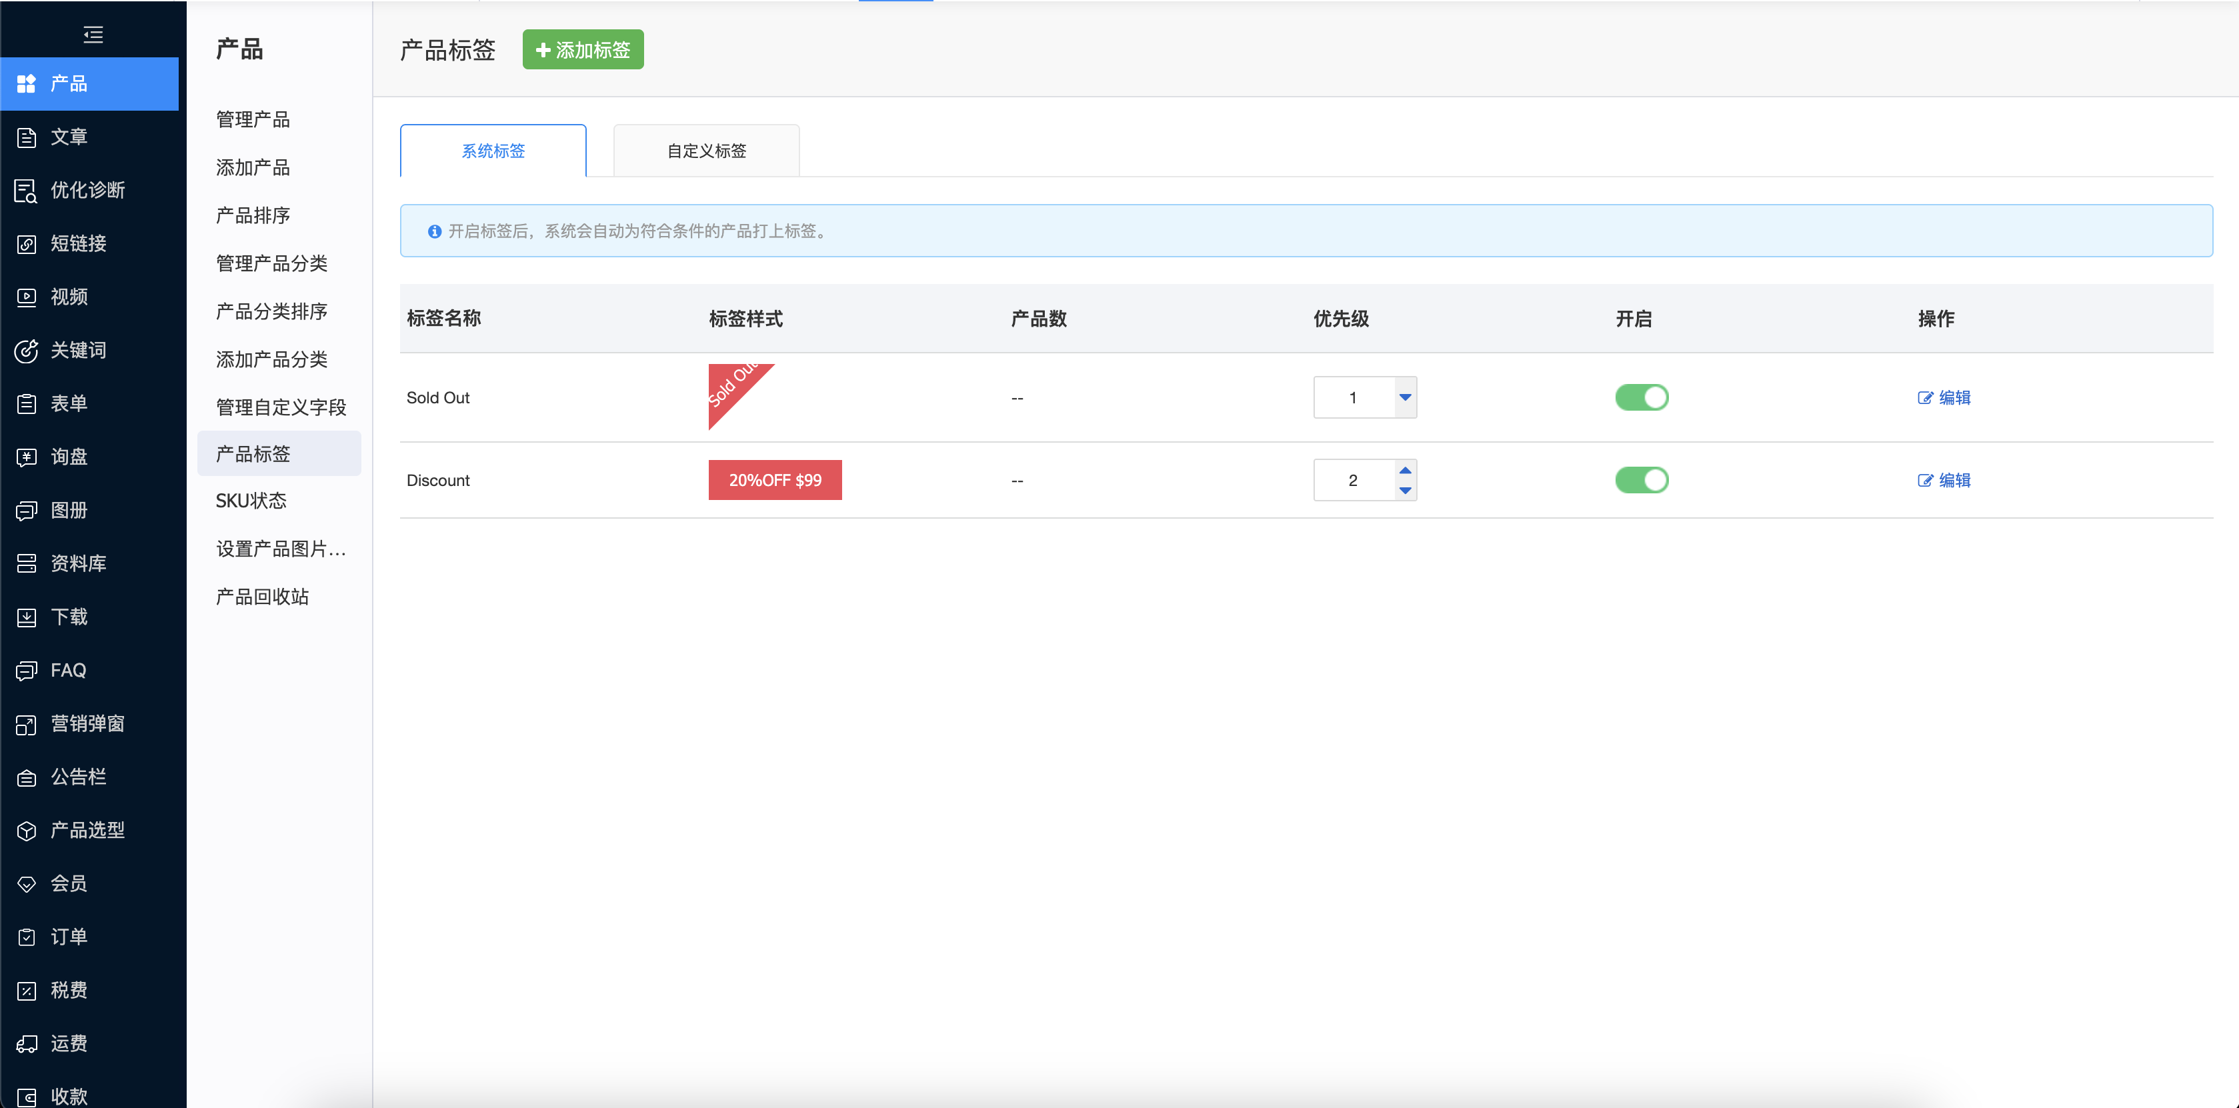Screen dimensions: 2239x1108
Task: Click the green 添加标签 button
Action: (582, 49)
